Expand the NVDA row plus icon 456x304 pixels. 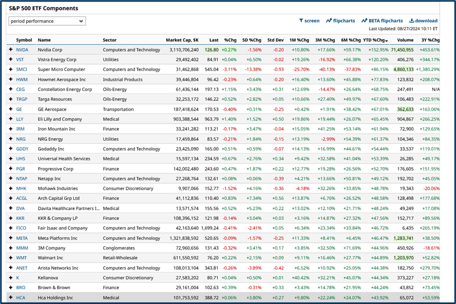tap(11, 50)
